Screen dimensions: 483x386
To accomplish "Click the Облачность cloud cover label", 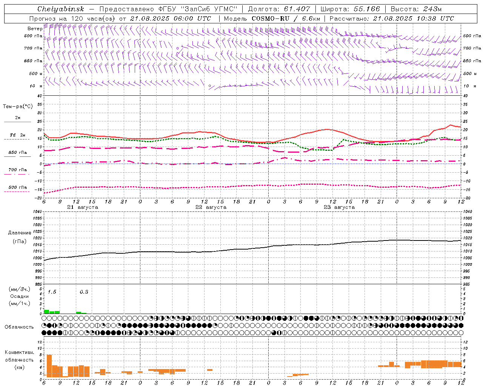I will [19, 327].
